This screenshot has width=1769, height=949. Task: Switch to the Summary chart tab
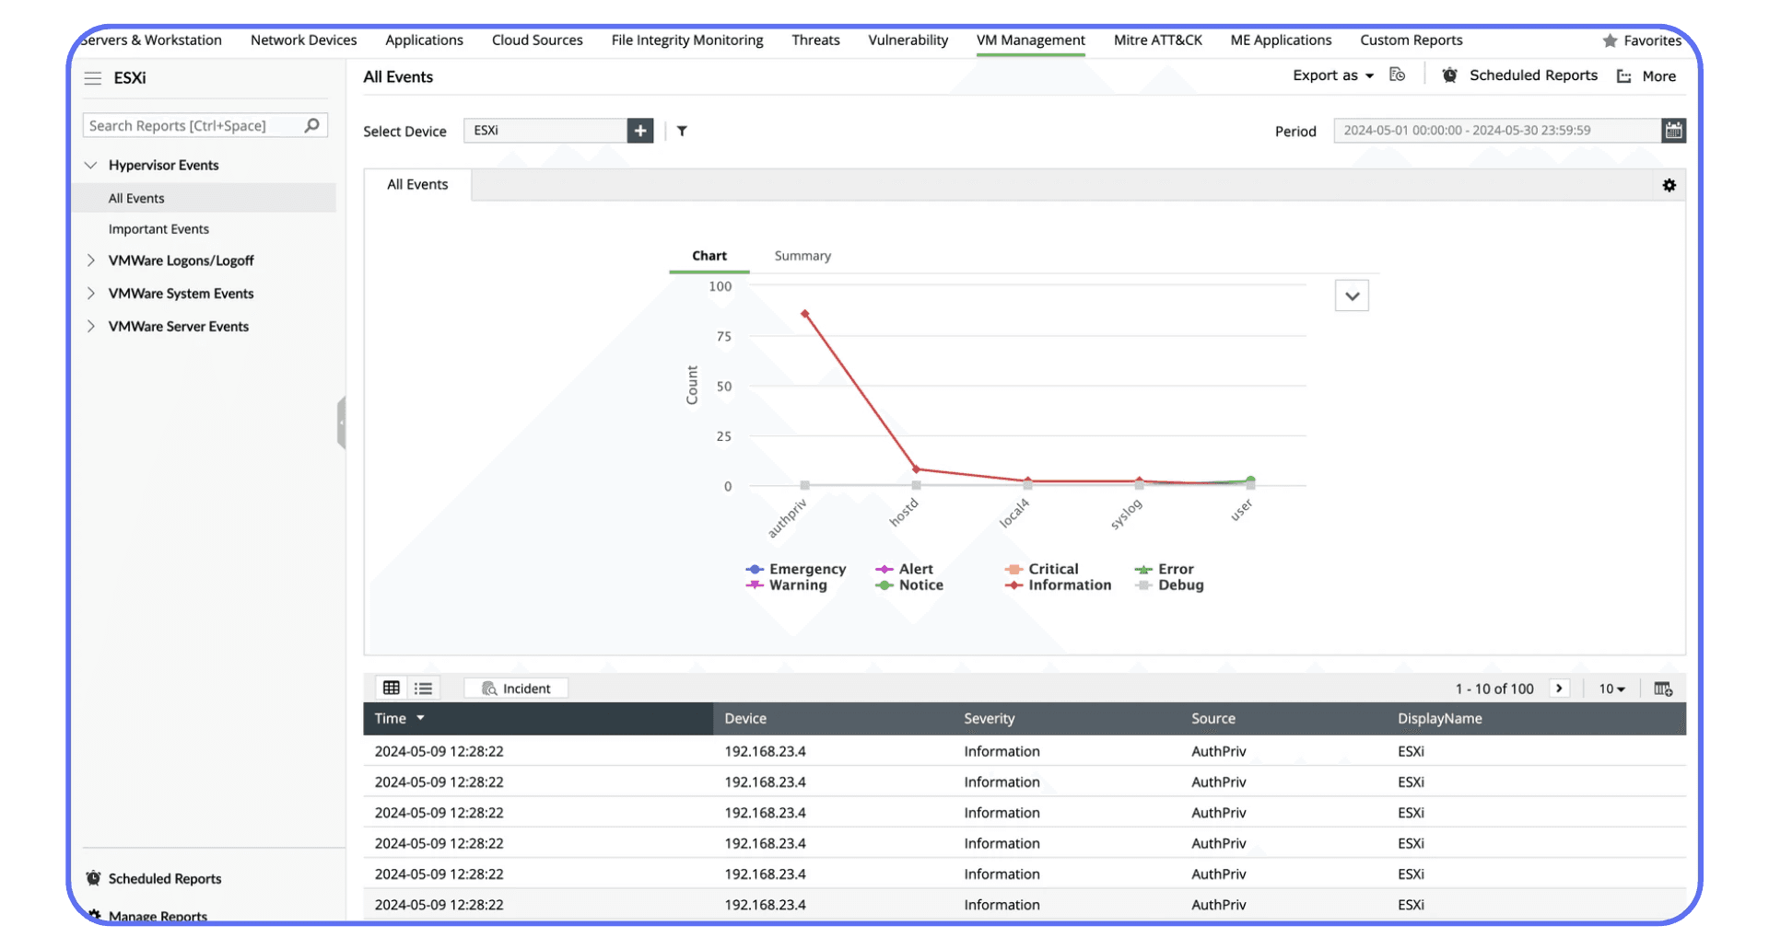802,256
